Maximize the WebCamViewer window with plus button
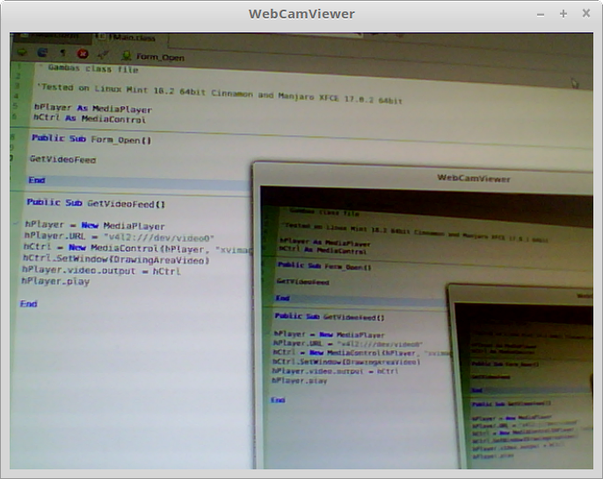 point(563,14)
